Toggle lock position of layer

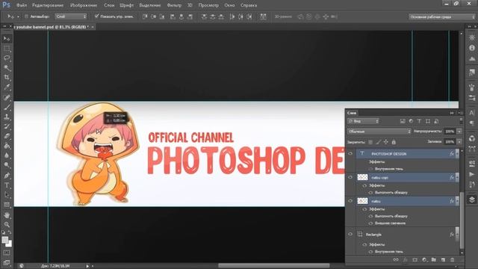[386, 142]
